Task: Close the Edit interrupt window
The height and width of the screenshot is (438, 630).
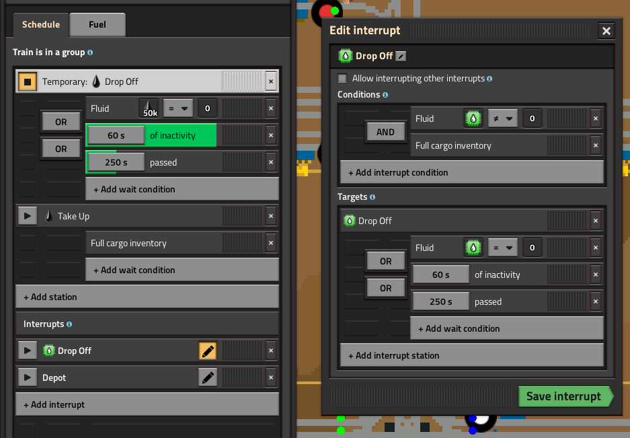Action: [x=606, y=30]
